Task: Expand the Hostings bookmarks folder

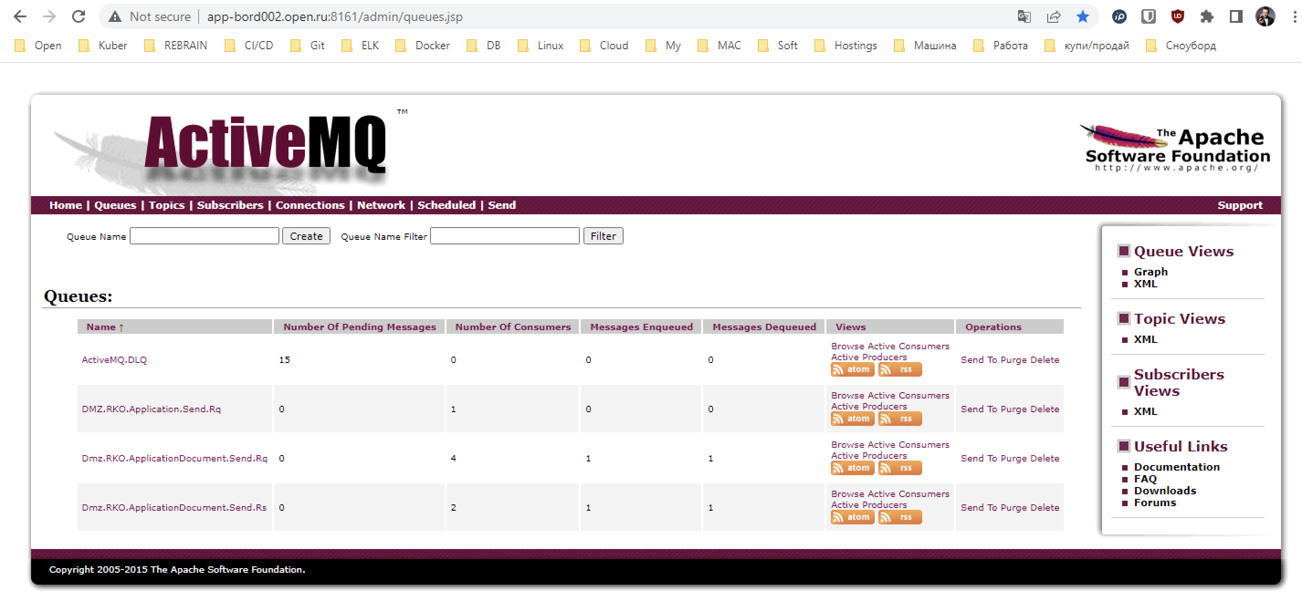Action: click(x=845, y=46)
